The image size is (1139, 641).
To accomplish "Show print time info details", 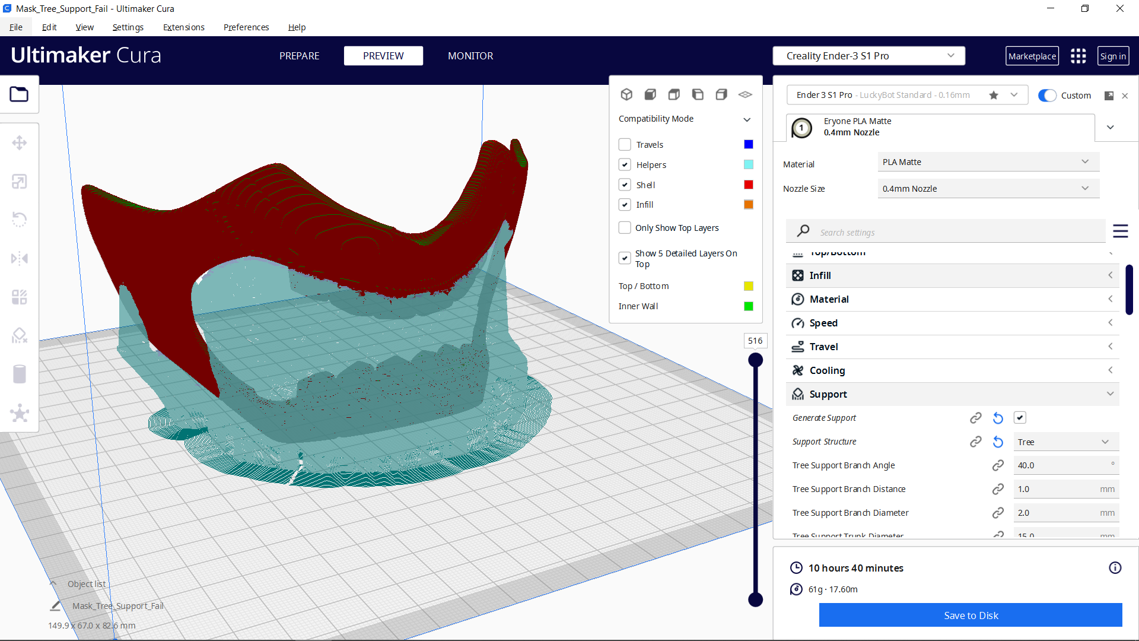I will (x=1115, y=568).
